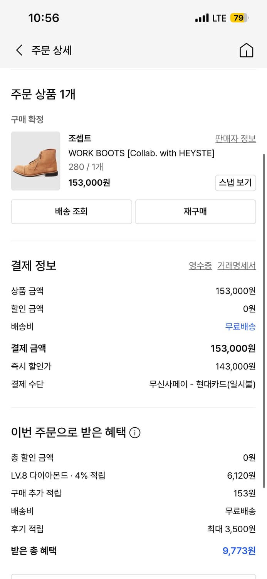Screen dimensions: 267x579
Task: Open 판매자 정보 for seller details
Action: (x=235, y=138)
